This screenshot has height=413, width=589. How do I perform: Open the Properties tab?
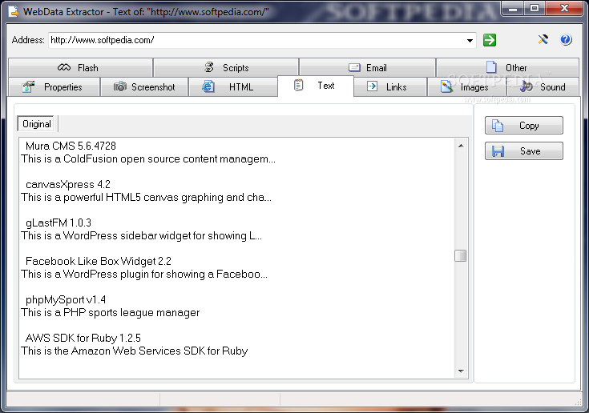click(54, 87)
